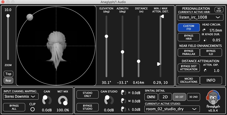The height and width of the screenshot is (115, 227).
Task: Click the ZOOM slider handle
Action: coord(8,16)
